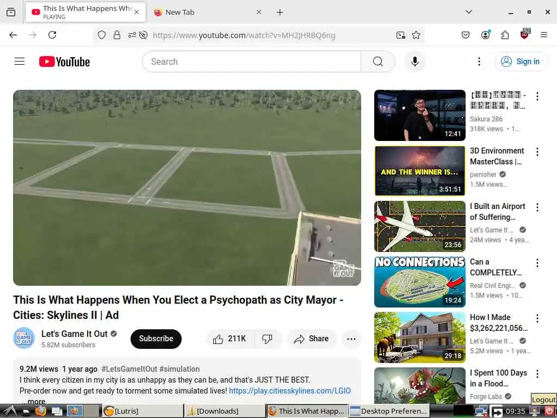The height and width of the screenshot is (418, 557).
Task: Open options menu for Airport of Suffering video
Action: pos(537,207)
